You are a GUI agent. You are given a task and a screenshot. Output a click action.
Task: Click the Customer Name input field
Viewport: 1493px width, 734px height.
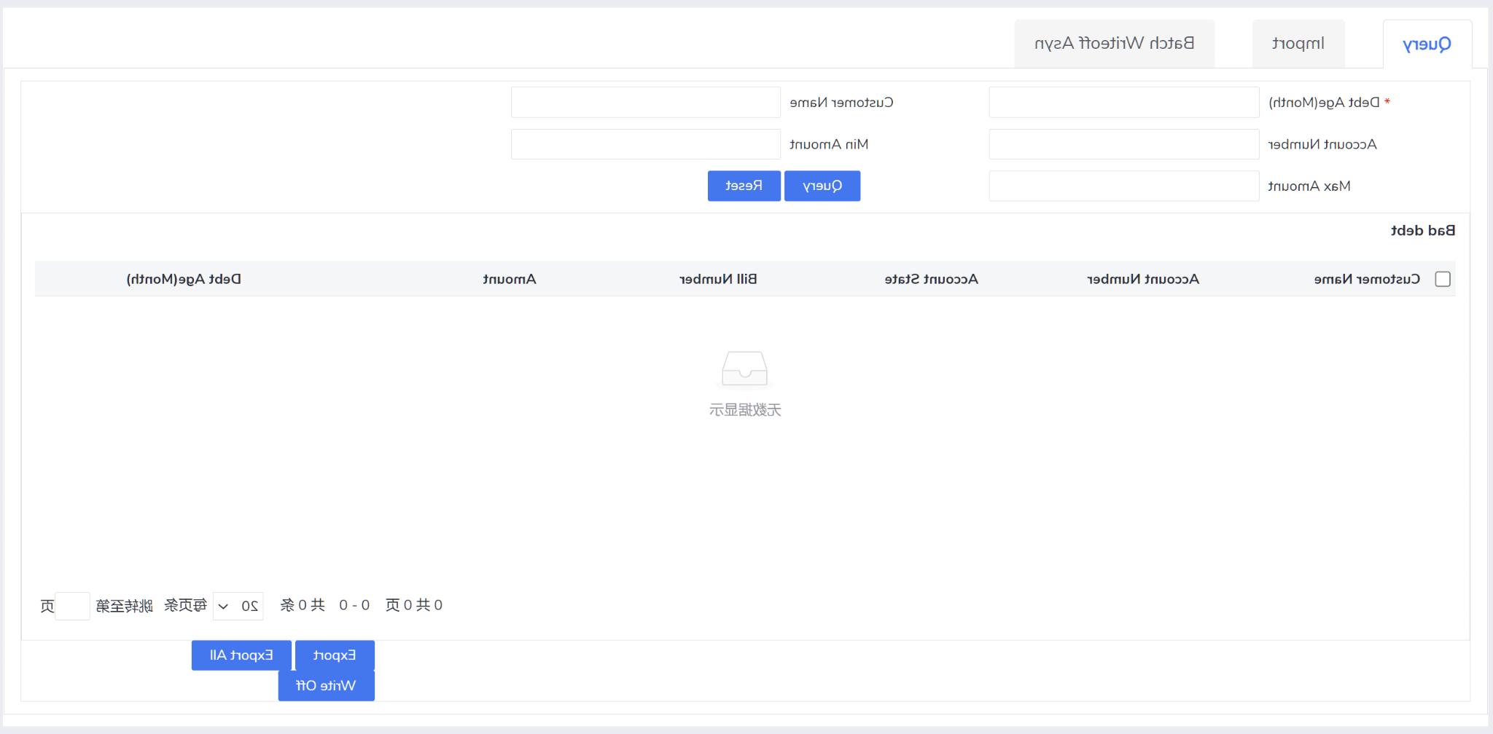click(645, 102)
